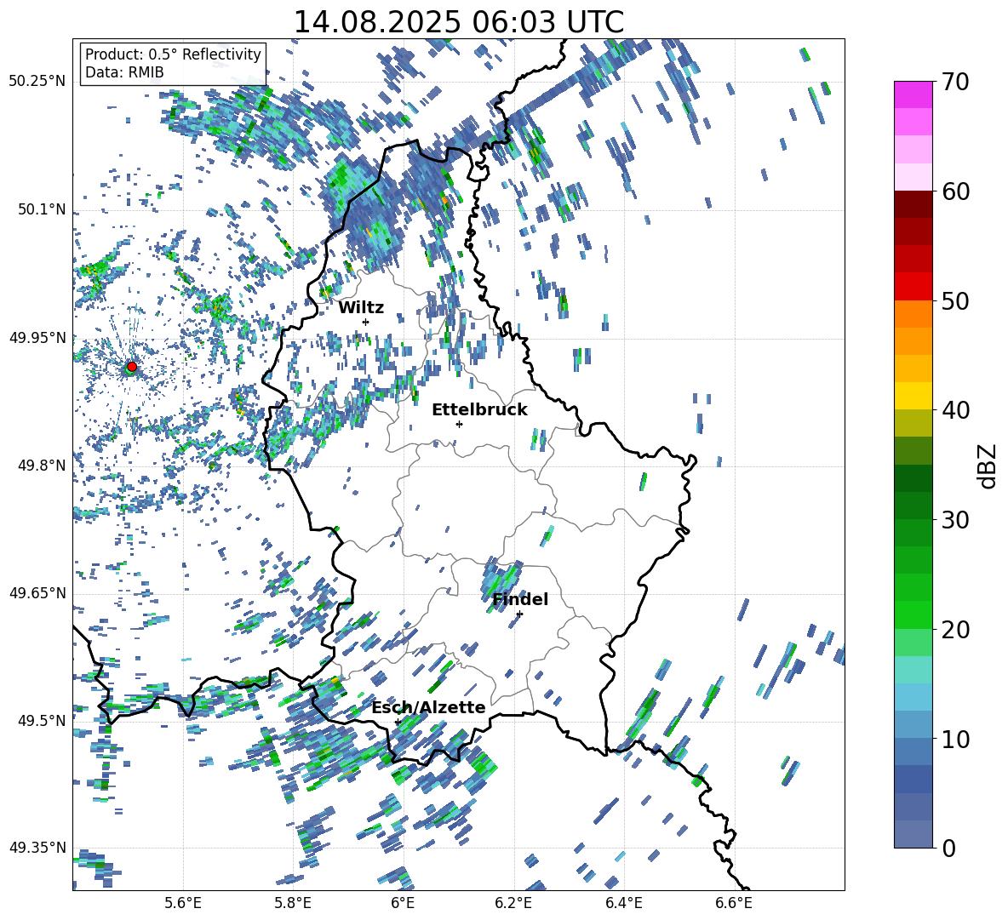Click the 5.8°E longitude label
1008x920 pixels.
293,903
